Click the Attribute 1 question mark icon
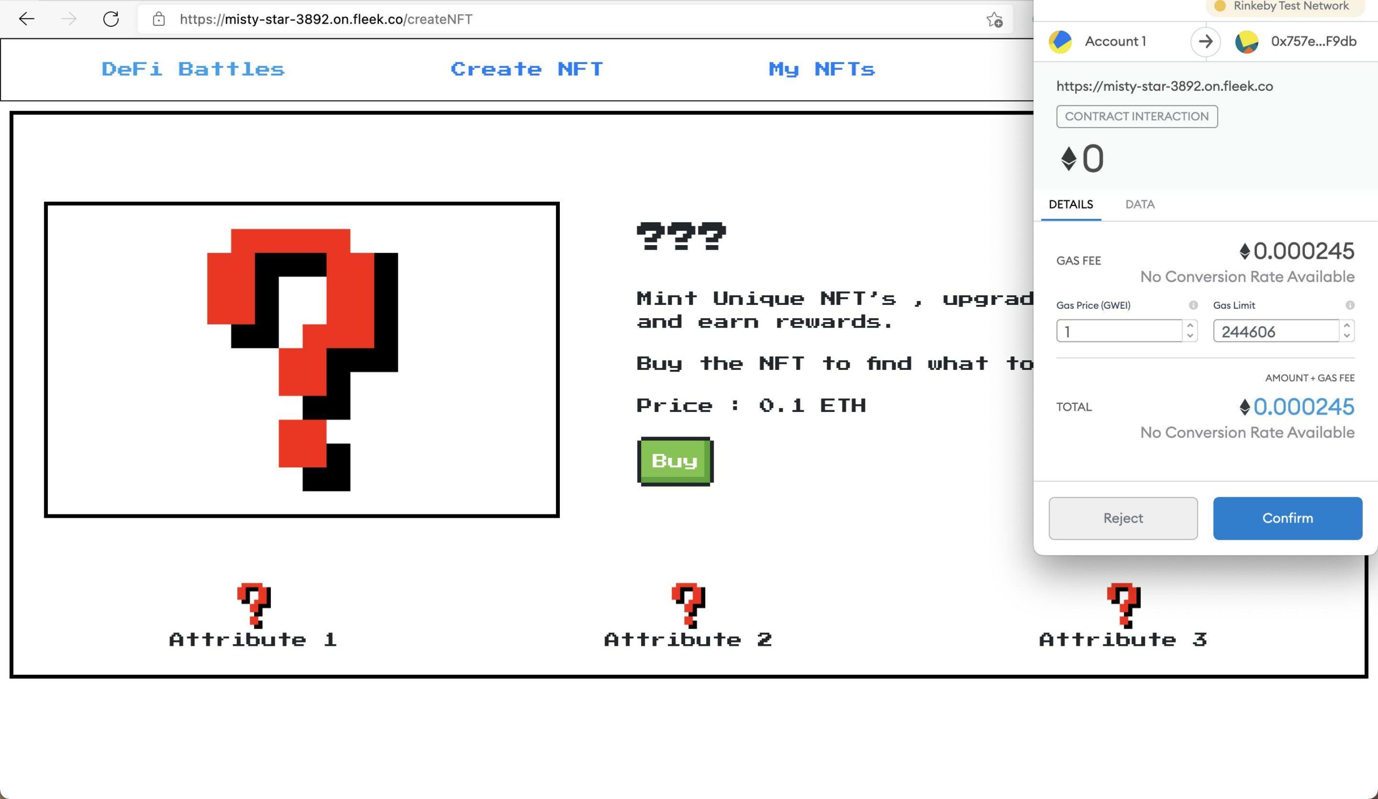1378x799 pixels. [x=254, y=604]
